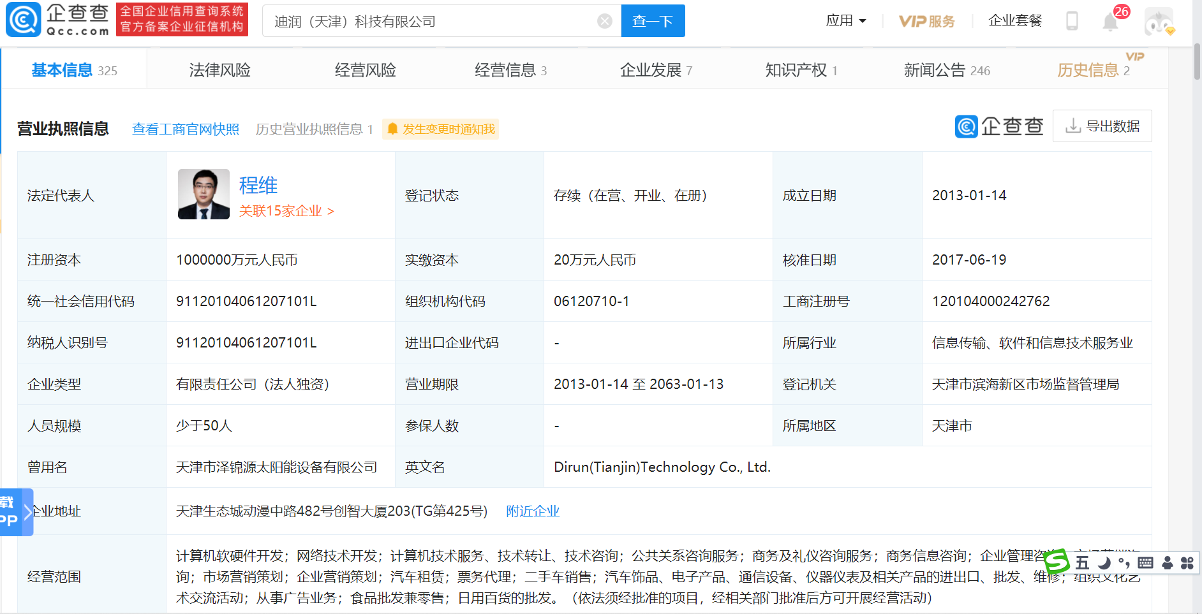This screenshot has width=1202, height=614.
Task: Click the 导出数据 button
Action: 1102,126
